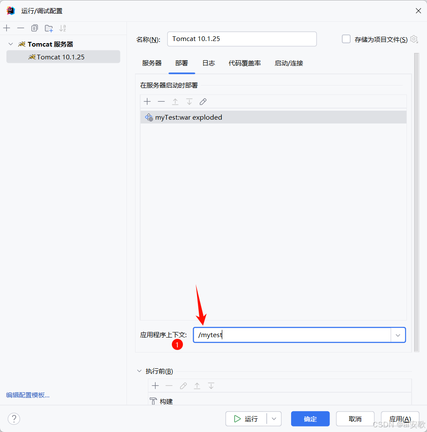The height and width of the screenshot is (432, 427).
Task: Move the deployment artifact up
Action: [x=175, y=102]
